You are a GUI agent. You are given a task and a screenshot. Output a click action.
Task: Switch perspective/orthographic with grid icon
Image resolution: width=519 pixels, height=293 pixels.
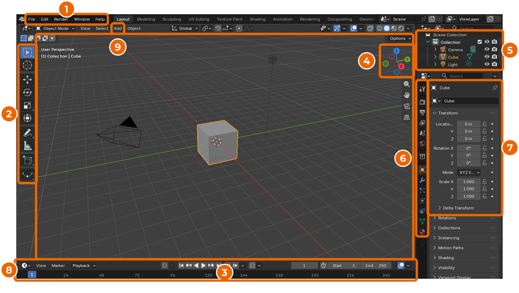407,117
